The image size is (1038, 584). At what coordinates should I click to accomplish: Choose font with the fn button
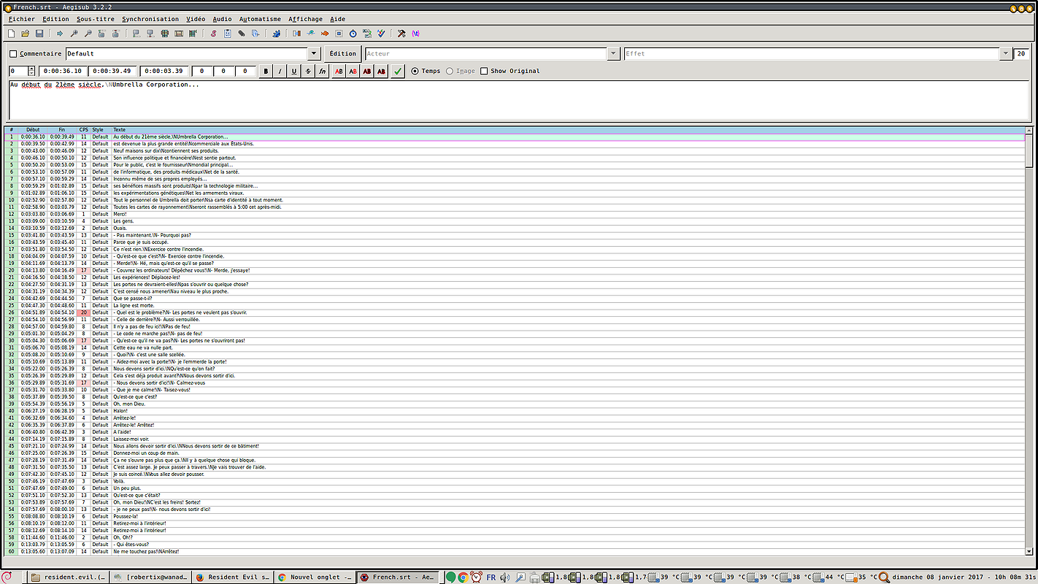pyautogui.click(x=323, y=71)
